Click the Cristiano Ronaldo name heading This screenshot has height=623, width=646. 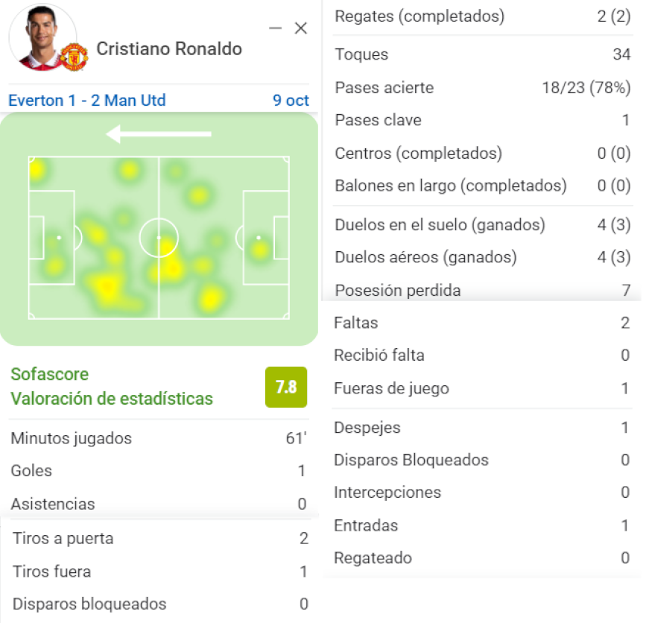pos(169,49)
